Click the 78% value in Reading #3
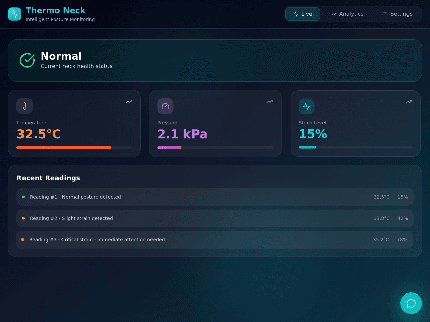This screenshot has height=322, width=430. point(402,240)
